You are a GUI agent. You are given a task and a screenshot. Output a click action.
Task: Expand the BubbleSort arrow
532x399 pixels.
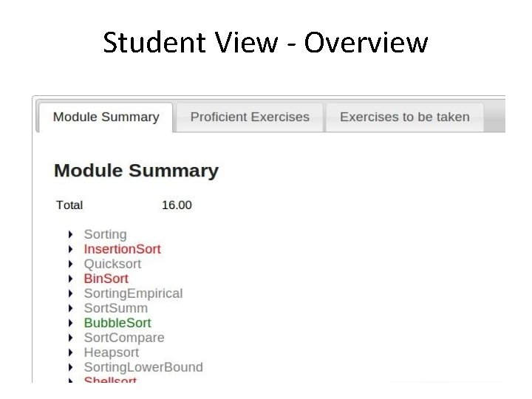pyautogui.click(x=71, y=324)
